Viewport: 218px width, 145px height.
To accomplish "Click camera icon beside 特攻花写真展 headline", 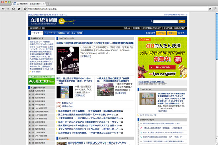I will 122,133.
